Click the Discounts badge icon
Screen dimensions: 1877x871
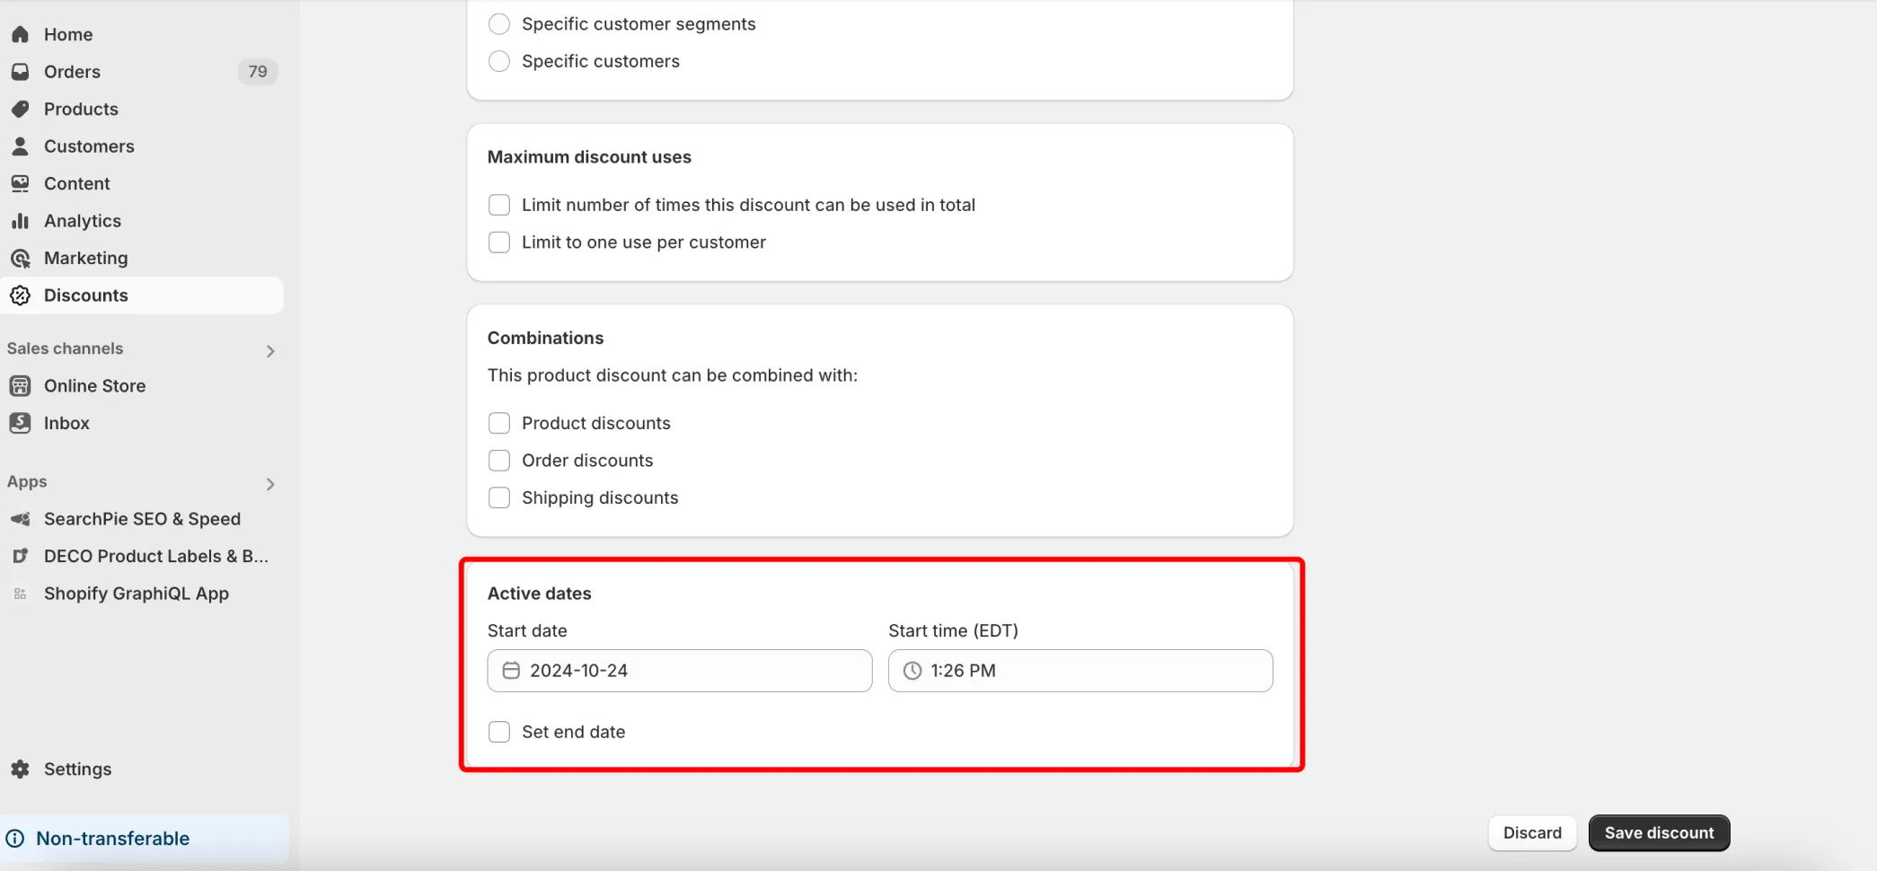pos(20,295)
